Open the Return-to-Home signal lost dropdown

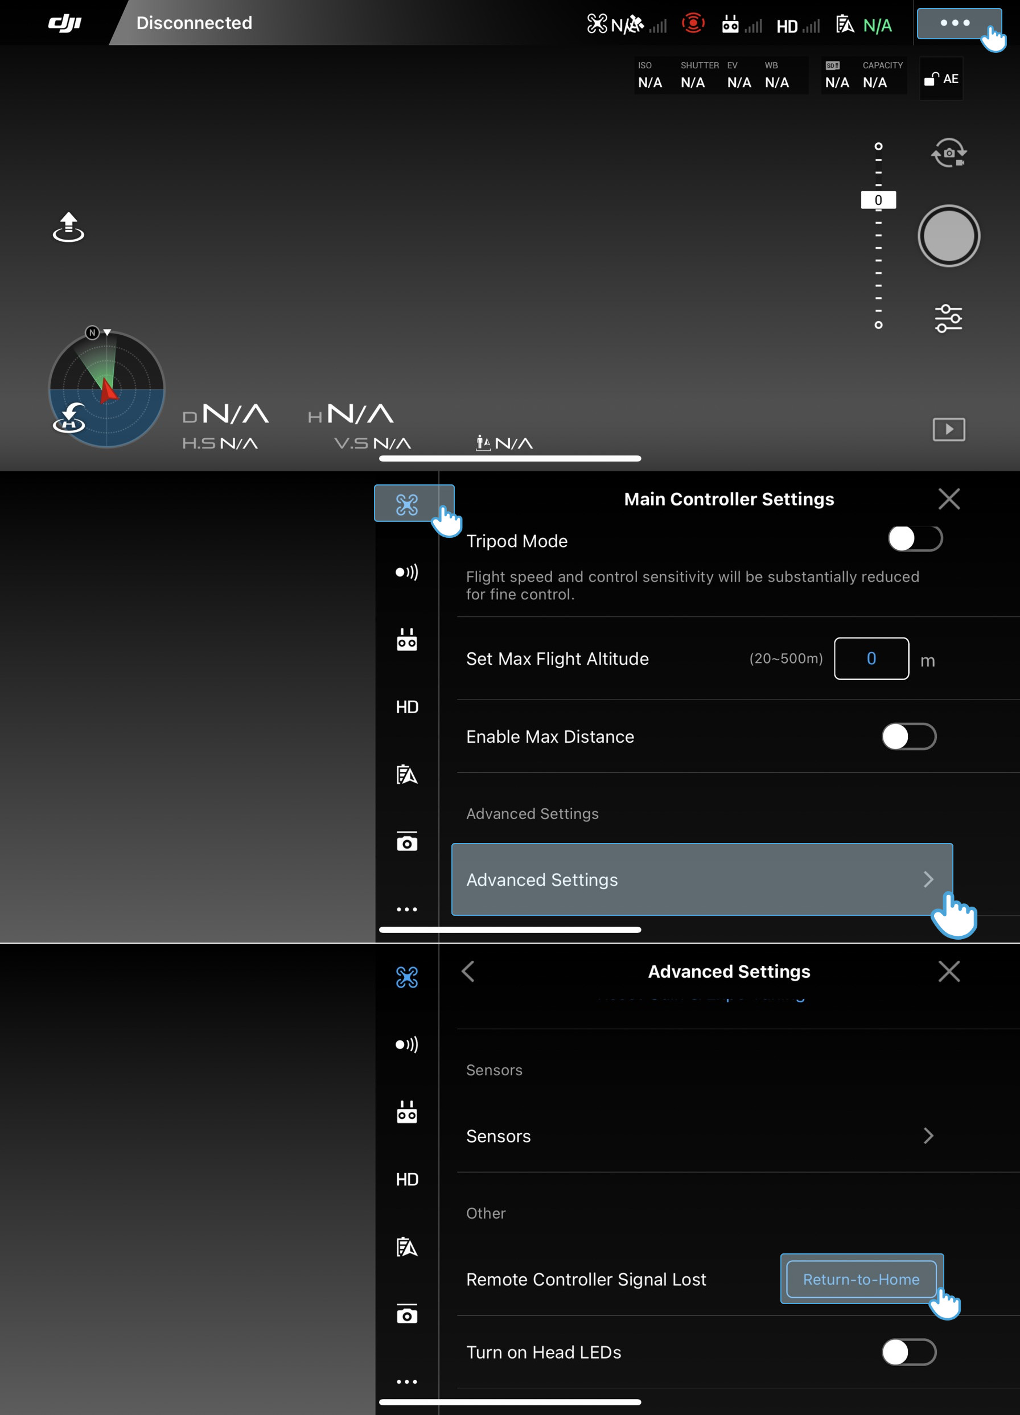tap(861, 1279)
